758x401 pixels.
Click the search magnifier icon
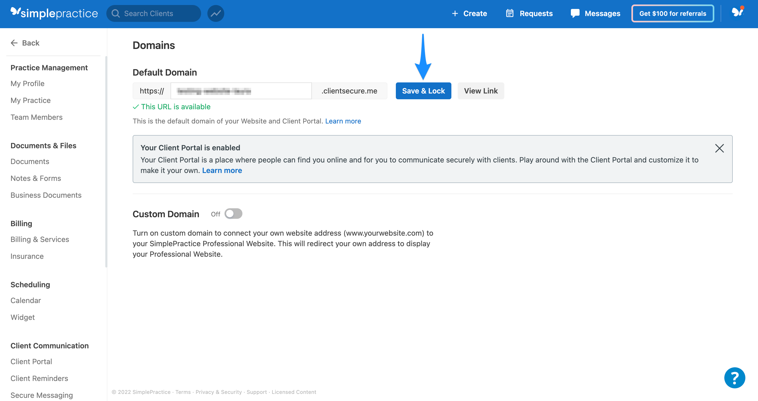116,13
